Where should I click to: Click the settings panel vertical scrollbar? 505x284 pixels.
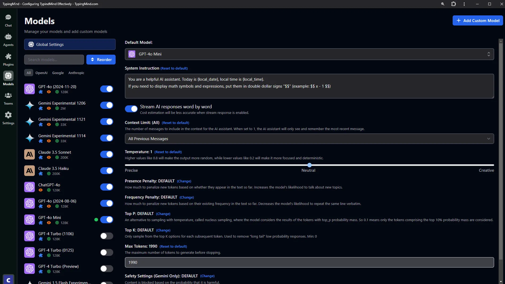tap(501, 151)
